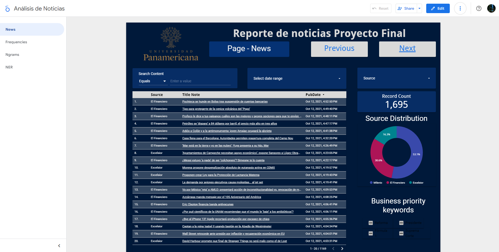Open article 'Profeco le dice a tus paisanos'

coord(242,116)
